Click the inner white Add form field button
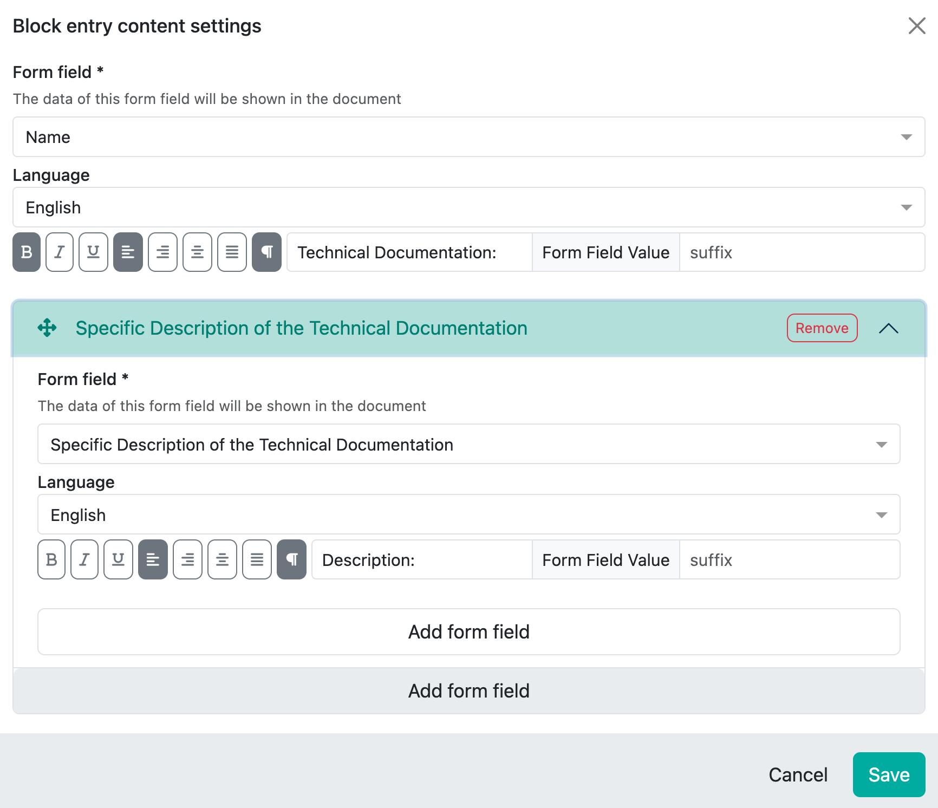Viewport: 938px width, 808px height. coord(469,632)
